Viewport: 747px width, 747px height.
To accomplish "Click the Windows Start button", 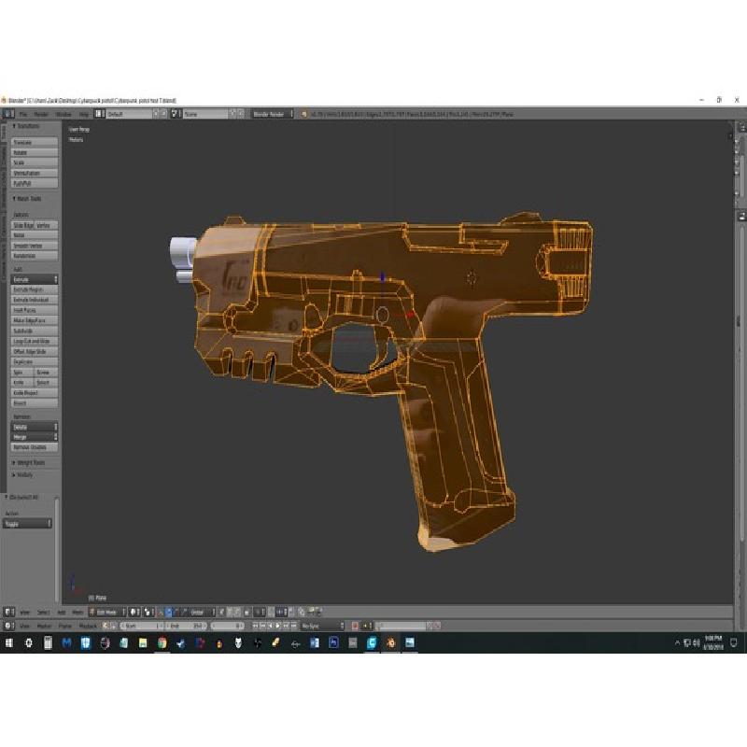I will (8, 642).
